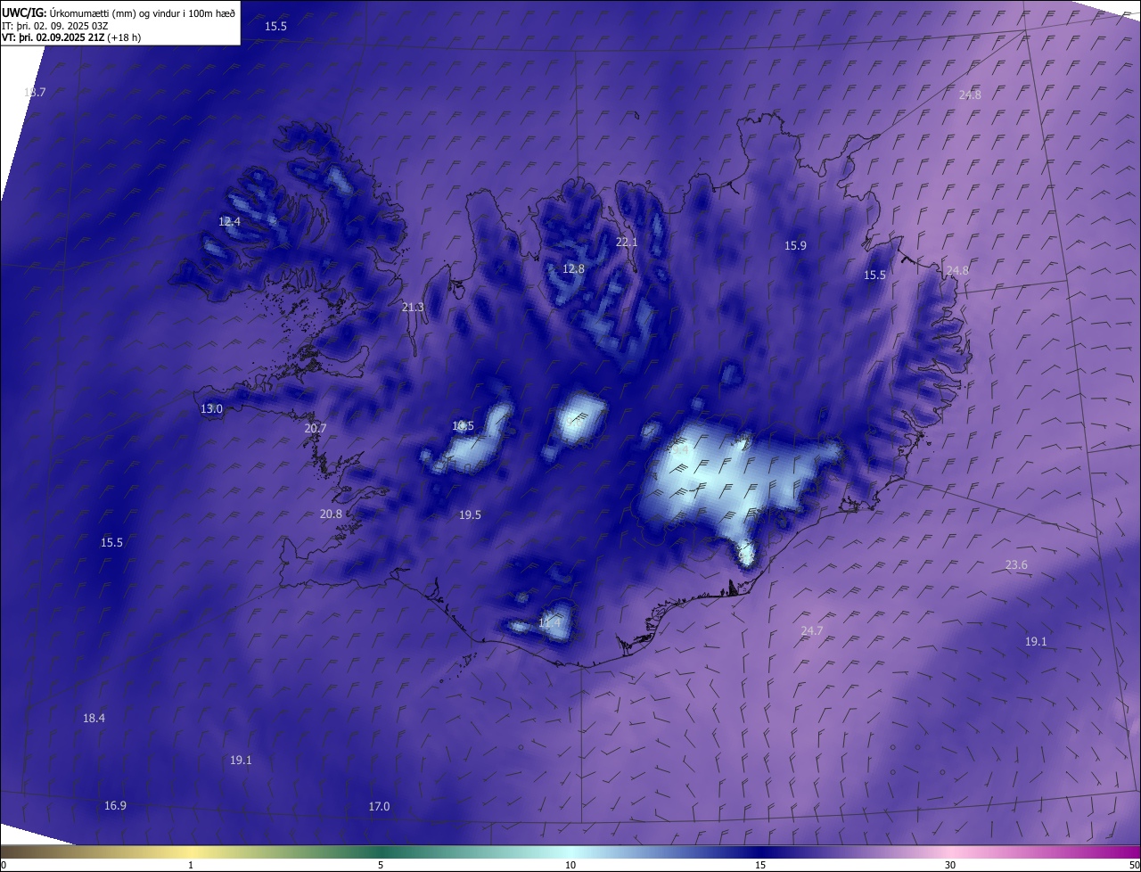
Task: Select the 17.0 value label
Action: 379,807
